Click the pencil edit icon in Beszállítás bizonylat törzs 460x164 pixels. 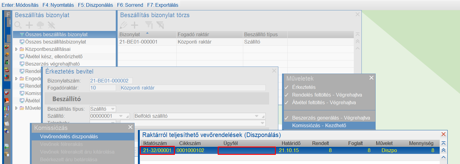(x=123, y=25)
